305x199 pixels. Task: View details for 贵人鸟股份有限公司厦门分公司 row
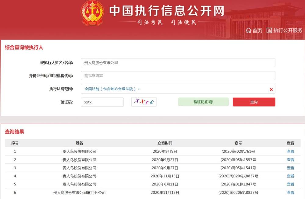290,193
